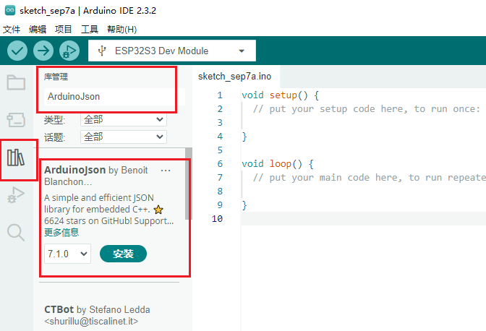Click the 'put your setup code here' comment
486x331 pixels.
(x=367, y=109)
